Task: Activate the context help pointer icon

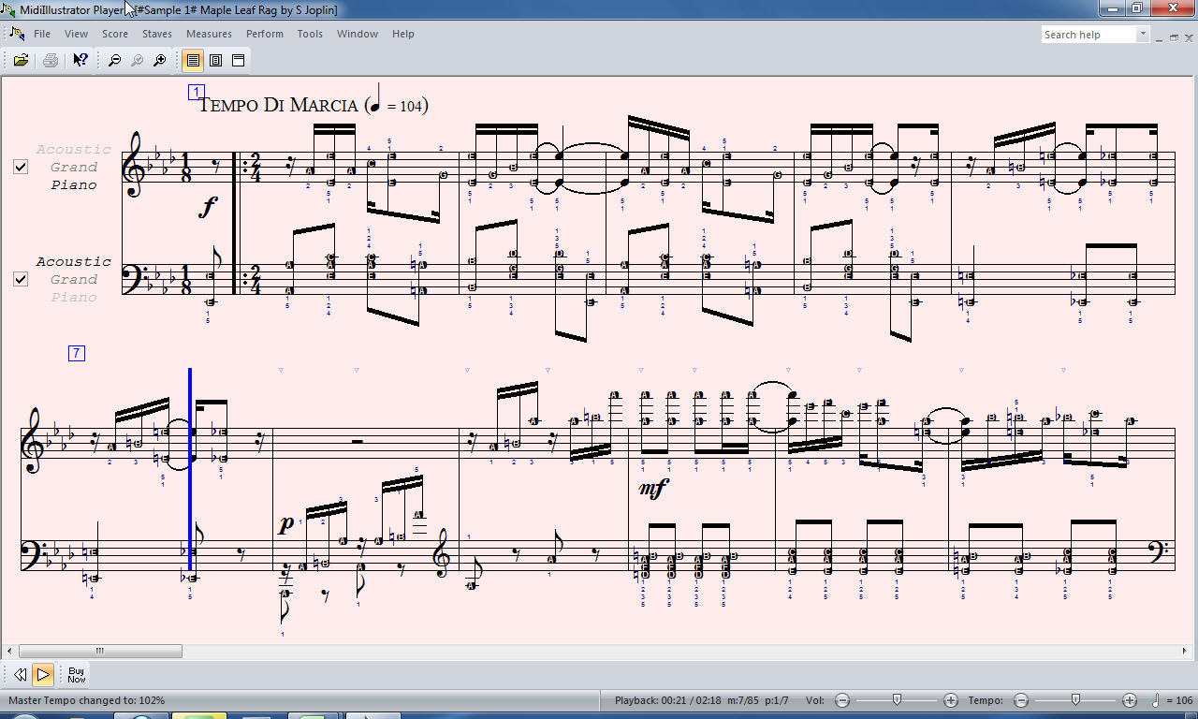Action: (80, 60)
